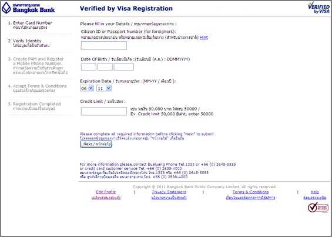Click the Verified by Visa logo
This screenshot has height=237, width=332.
point(318,8)
